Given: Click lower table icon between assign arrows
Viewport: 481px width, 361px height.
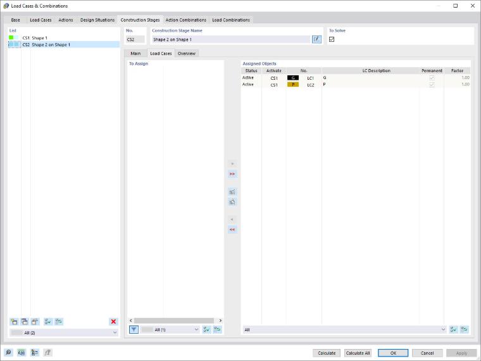Looking at the screenshot, I should point(232,202).
